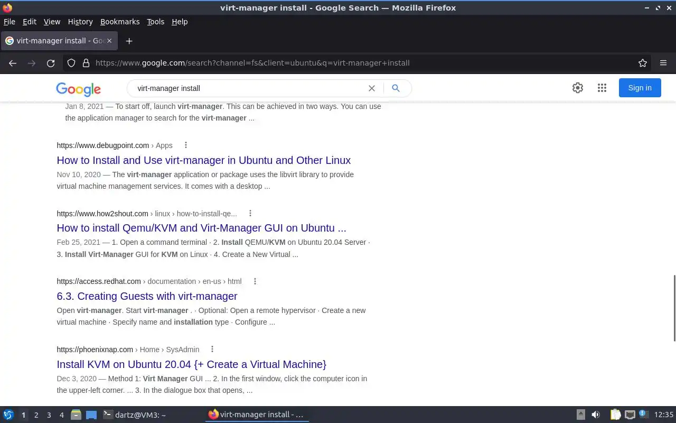Open the Google apps grid
The height and width of the screenshot is (423, 676).
click(x=602, y=88)
